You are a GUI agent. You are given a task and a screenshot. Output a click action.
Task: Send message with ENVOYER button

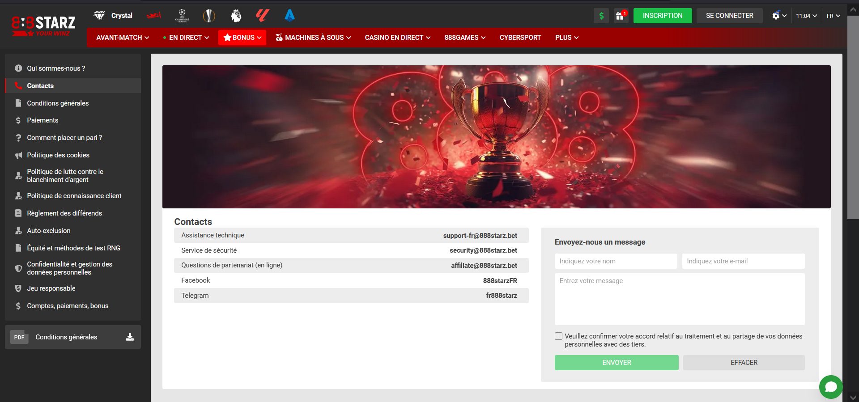coord(617,363)
